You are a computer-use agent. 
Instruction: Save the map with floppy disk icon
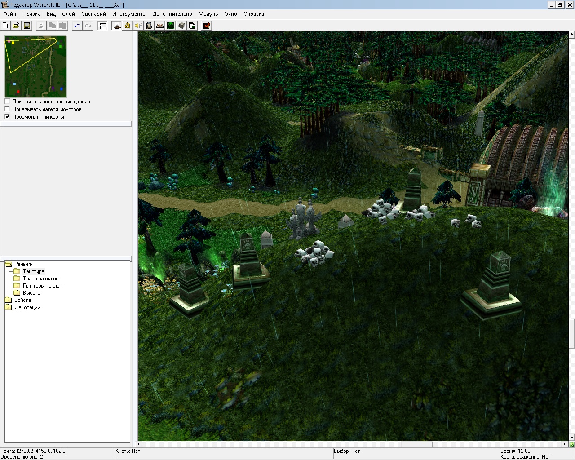27,26
